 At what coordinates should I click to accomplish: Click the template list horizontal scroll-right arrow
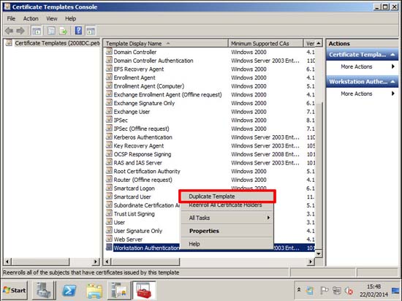(311, 262)
